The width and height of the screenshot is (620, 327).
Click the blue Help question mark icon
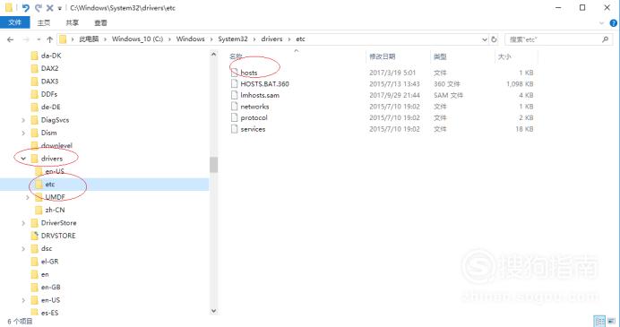614,23
